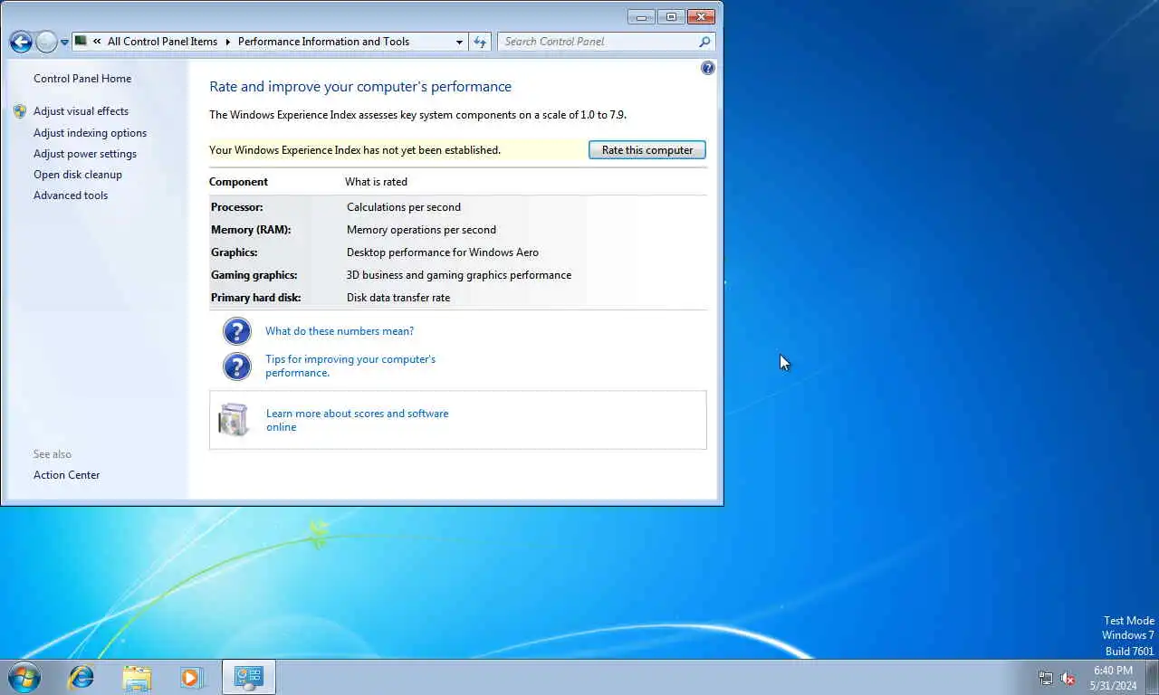Viewport: 1159px width, 695px height.
Task: Open Adjust visual effects
Action: pos(81,111)
